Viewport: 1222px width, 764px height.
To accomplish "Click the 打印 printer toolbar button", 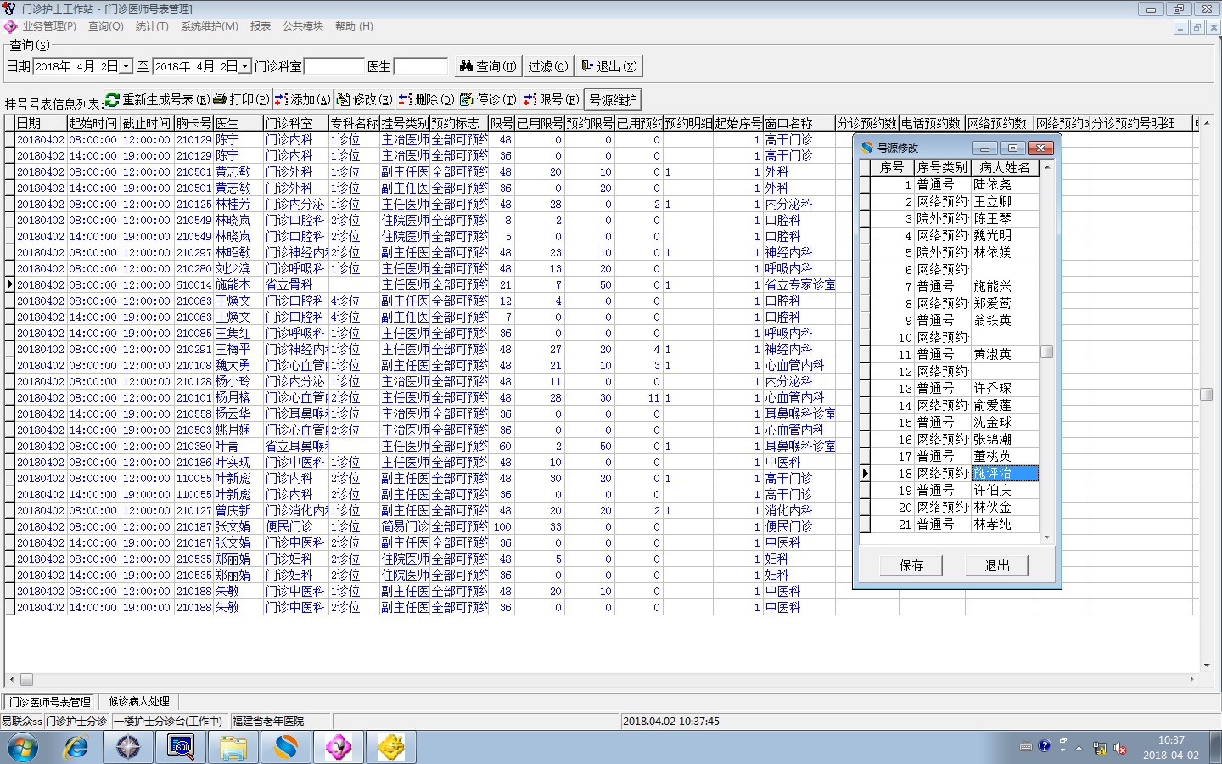I will tap(242, 99).
